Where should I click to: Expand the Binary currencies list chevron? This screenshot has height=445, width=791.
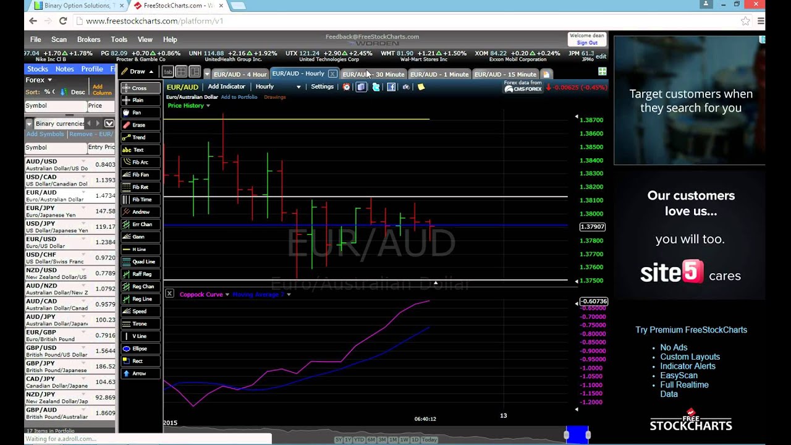click(109, 124)
